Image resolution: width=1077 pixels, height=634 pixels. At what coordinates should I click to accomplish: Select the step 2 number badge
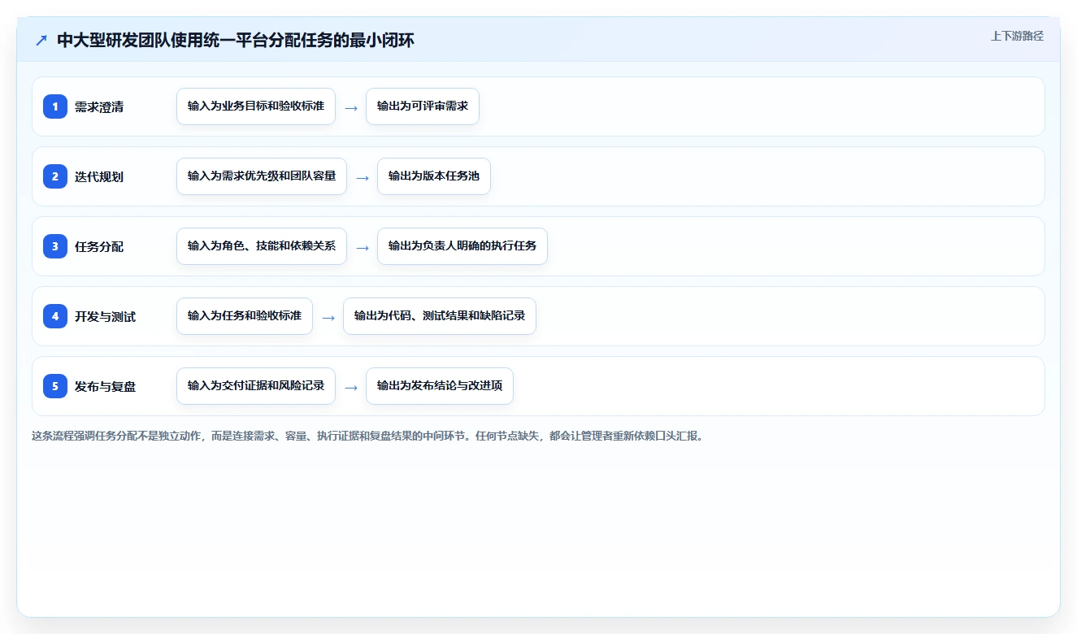click(x=55, y=176)
